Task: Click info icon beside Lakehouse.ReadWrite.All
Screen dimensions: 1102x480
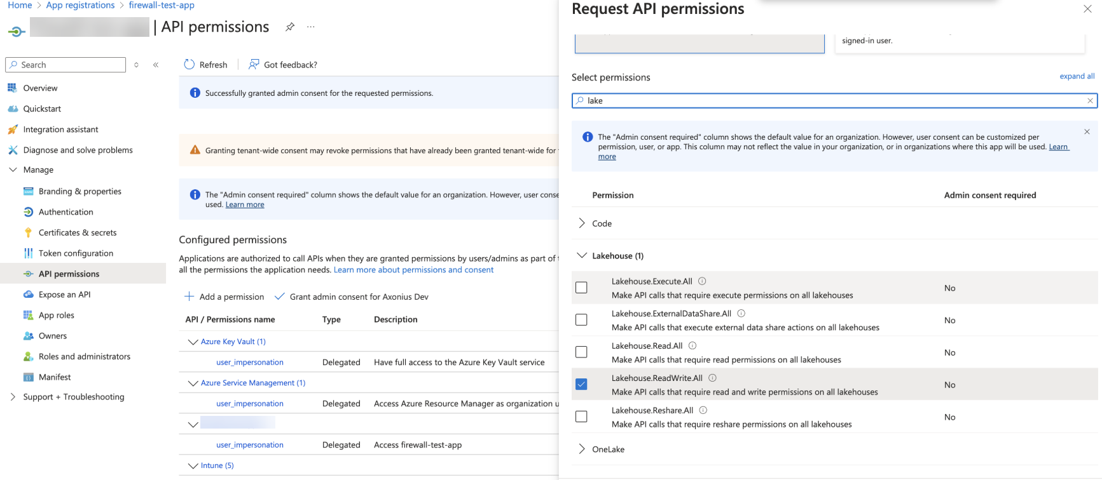Action: tap(712, 378)
